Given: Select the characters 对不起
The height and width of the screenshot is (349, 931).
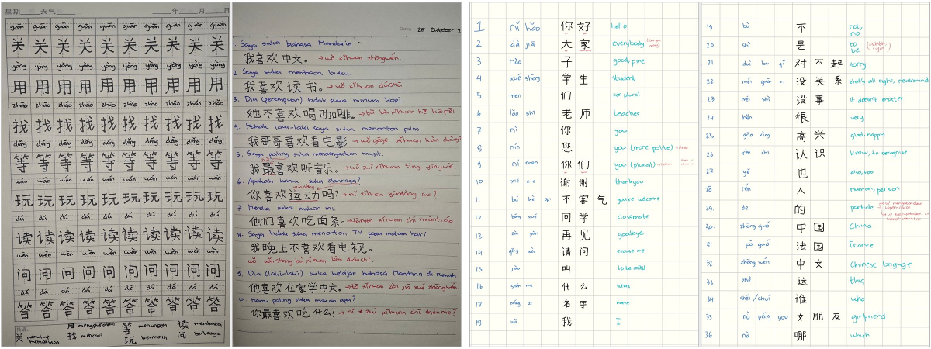Looking at the screenshot, I should pos(818,64).
